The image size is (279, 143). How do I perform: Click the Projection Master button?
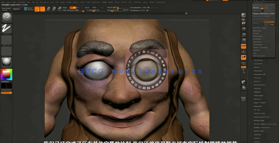6,9
